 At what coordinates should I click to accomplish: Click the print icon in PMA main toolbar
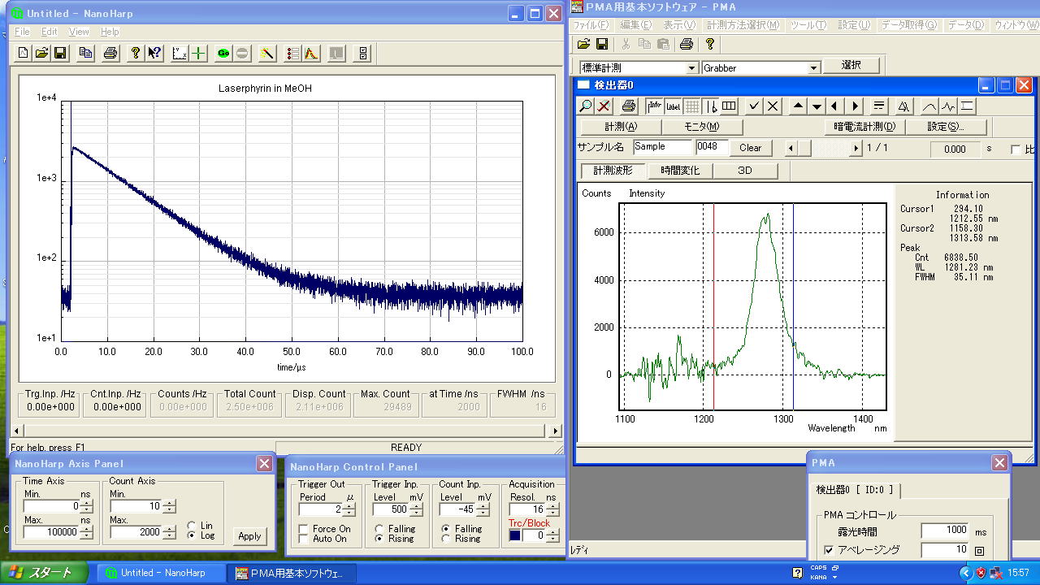point(686,44)
